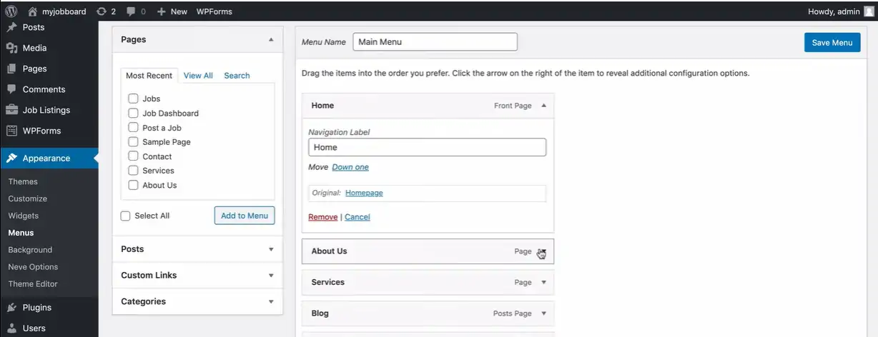
Task: Open the Theme Editor submenu item
Action: (x=33, y=284)
